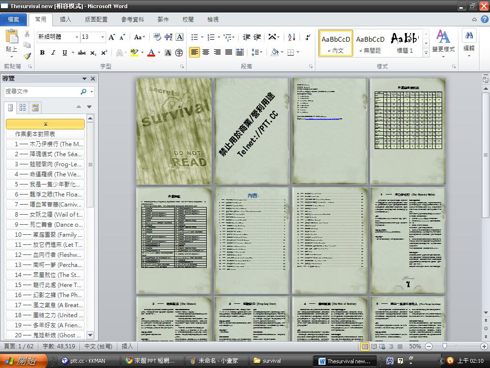Image resolution: width=490 pixels, height=368 pixels.
Task: Open the font name dropdown
Action: [77, 37]
